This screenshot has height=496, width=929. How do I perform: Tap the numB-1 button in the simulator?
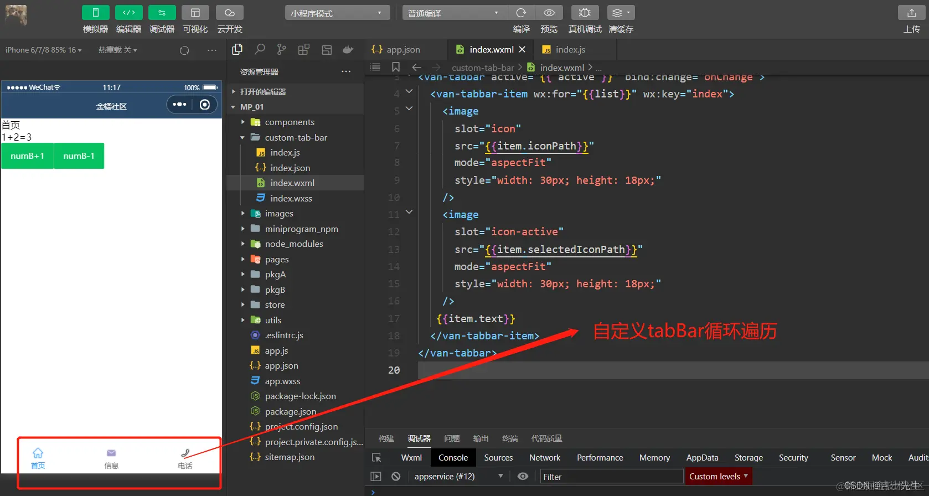tap(79, 156)
